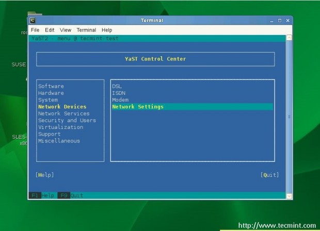Screen dimensions: 320x231
Task: Select the Miscellaneous category
Action: coord(59,141)
